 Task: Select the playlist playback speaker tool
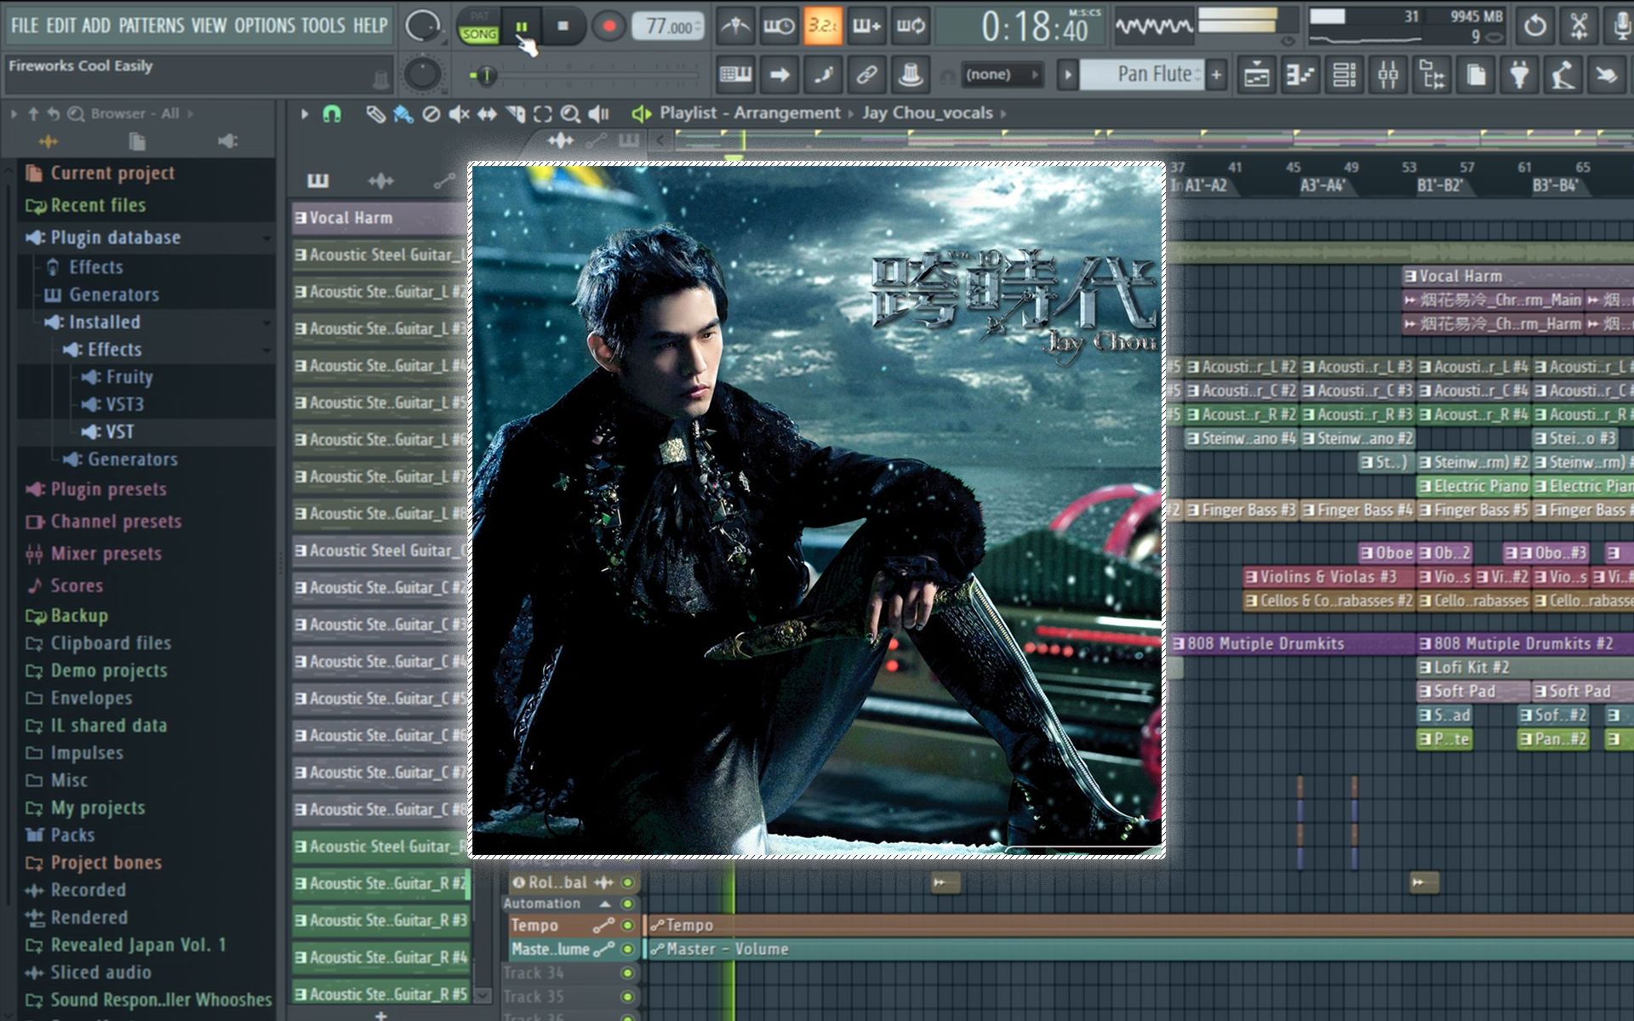point(599,113)
